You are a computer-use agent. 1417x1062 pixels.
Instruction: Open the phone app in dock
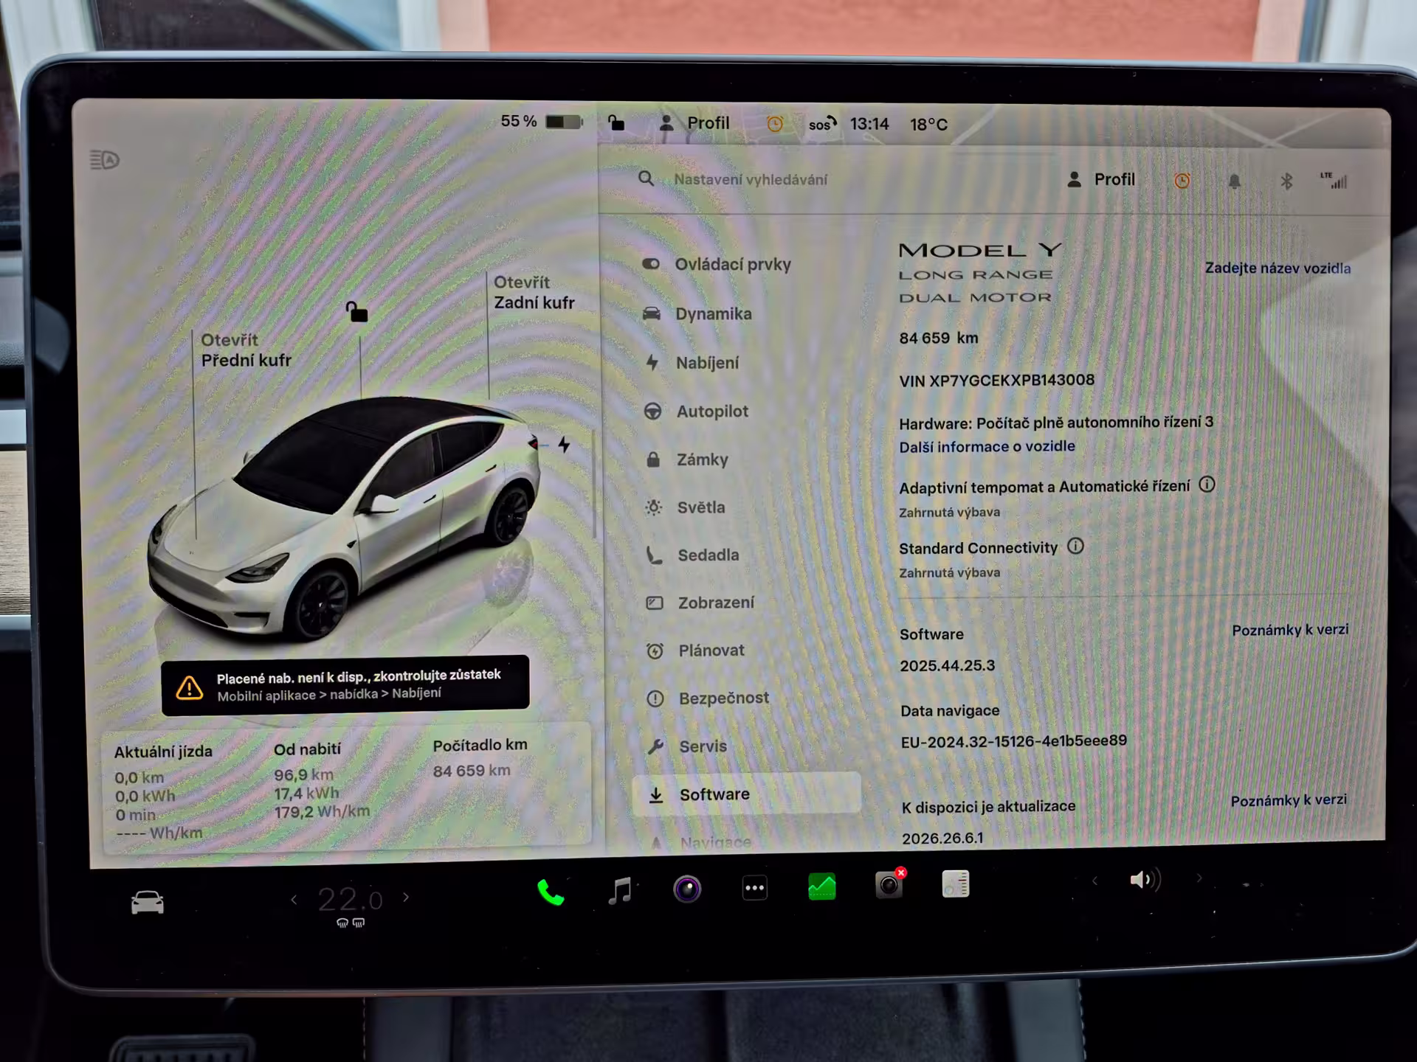pyautogui.click(x=551, y=892)
